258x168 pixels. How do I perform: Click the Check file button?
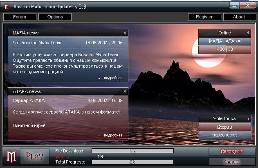pos(232,152)
